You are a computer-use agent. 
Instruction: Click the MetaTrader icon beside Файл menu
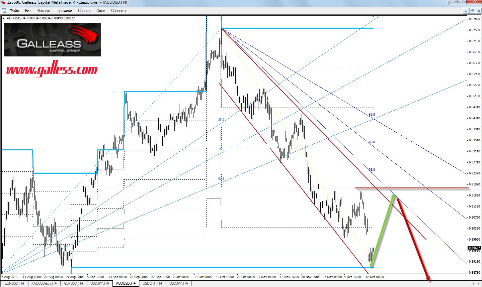pyautogui.click(x=4, y=11)
